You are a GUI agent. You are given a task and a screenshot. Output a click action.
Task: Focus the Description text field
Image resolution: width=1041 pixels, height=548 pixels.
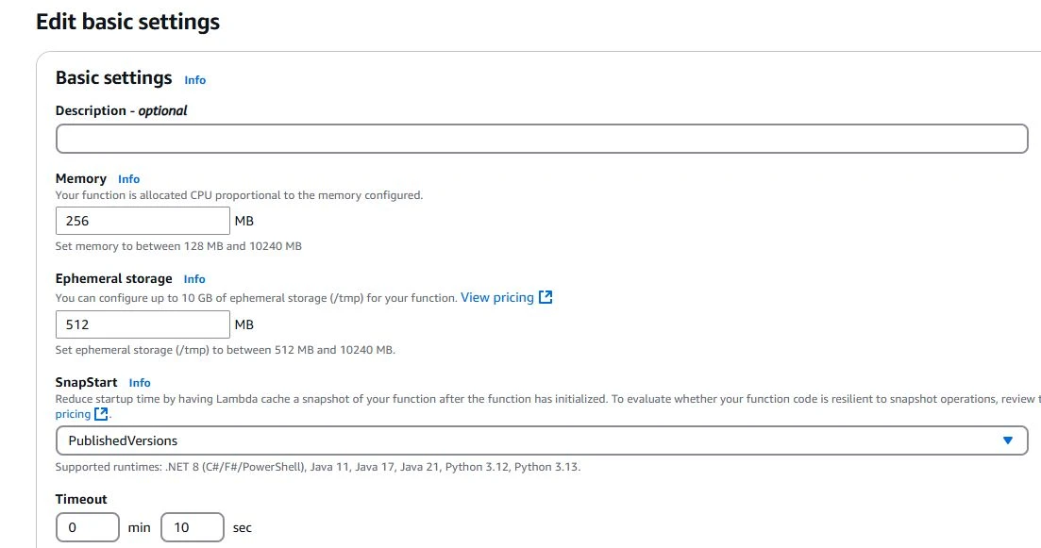tap(541, 139)
